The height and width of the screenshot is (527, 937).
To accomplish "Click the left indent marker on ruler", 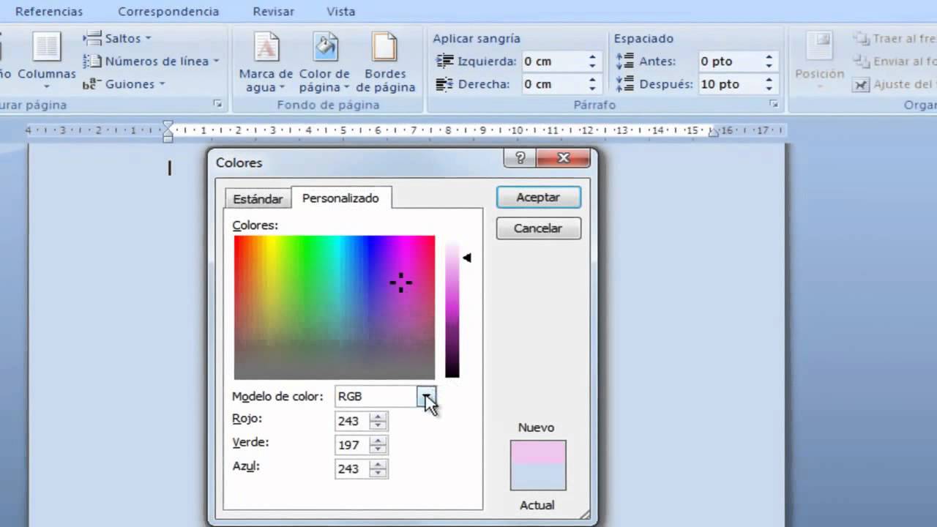I will 168,131.
